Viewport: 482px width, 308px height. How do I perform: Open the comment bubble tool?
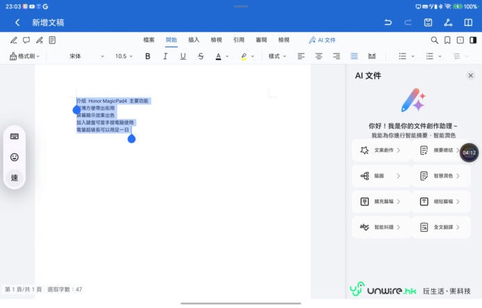[x=26, y=40]
